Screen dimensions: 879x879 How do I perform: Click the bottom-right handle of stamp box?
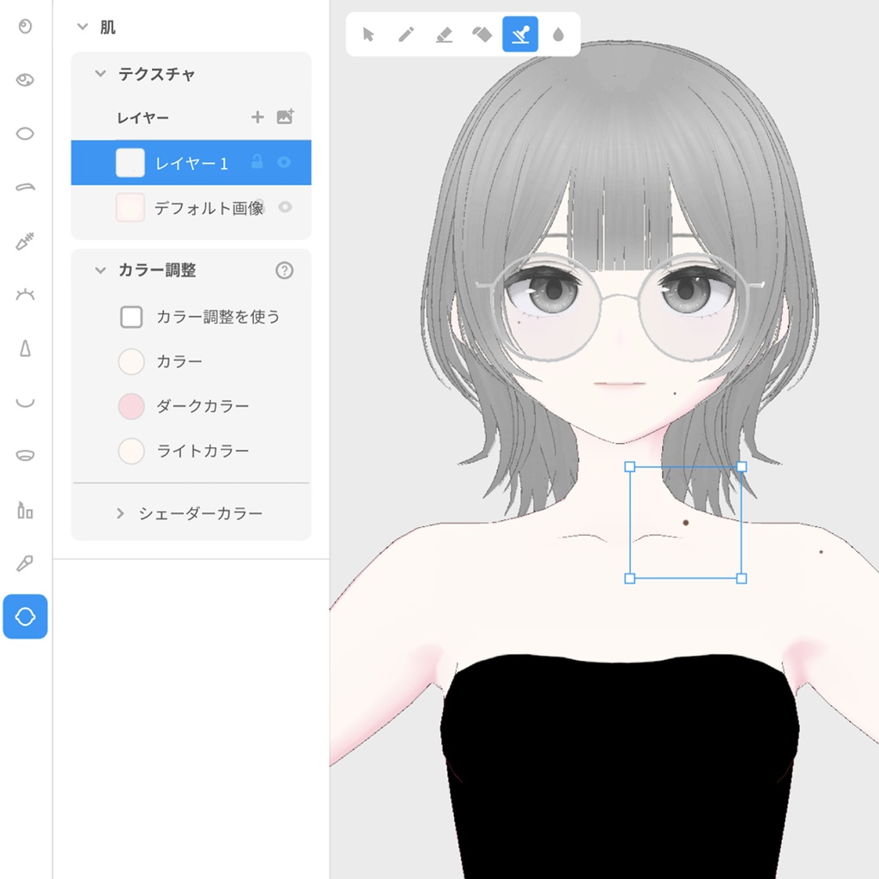[x=741, y=579]
